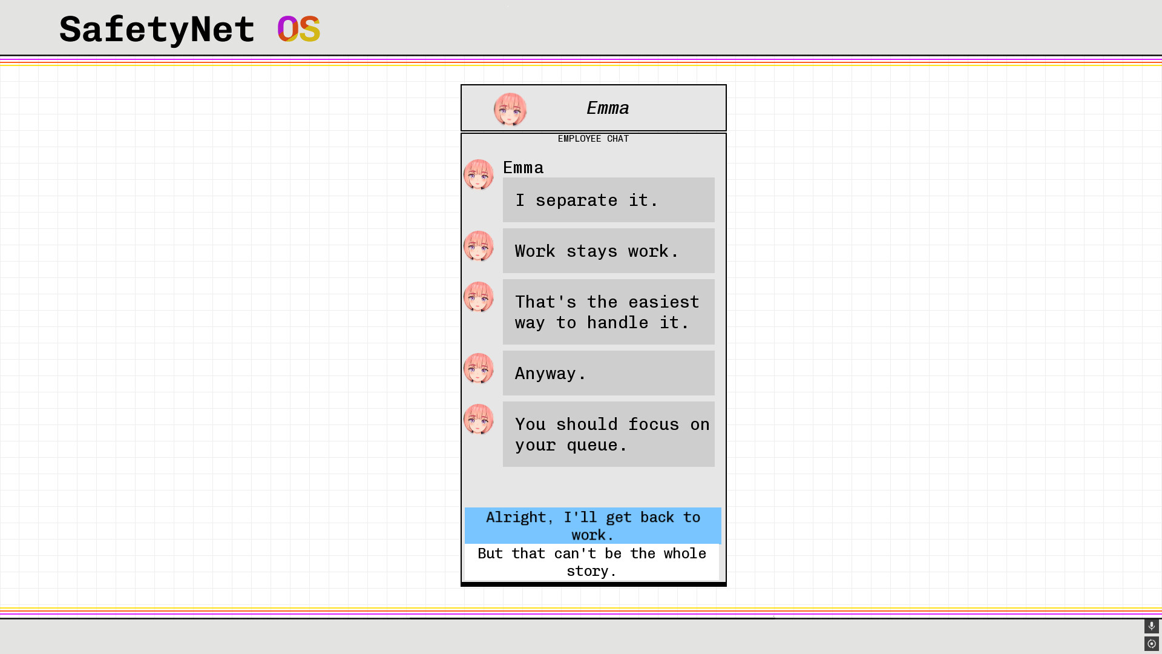Click the sync icon below the microphone
This screenshot has height=654, width=1162.
pyautogui.click(x=1151, y=643)
